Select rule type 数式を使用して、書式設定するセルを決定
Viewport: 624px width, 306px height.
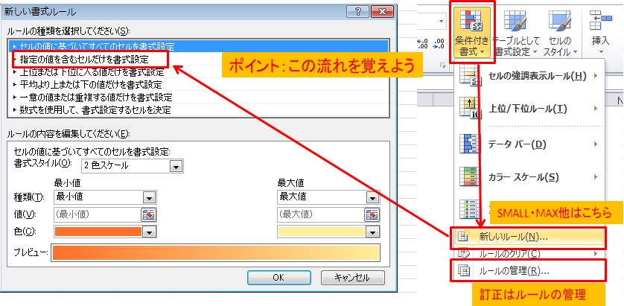(198, 109)
